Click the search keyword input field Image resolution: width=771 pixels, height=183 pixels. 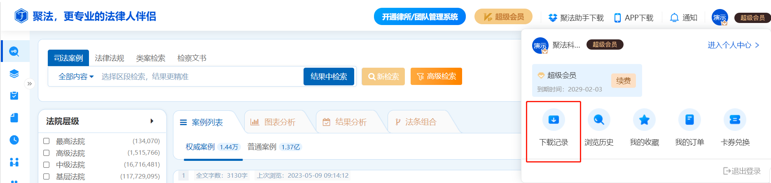coord(200,77)
